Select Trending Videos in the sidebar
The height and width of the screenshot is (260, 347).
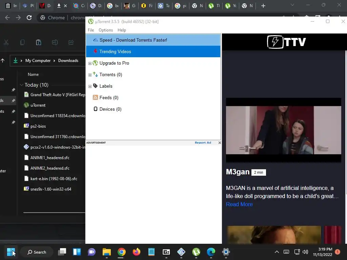click(x=153, y=51)
